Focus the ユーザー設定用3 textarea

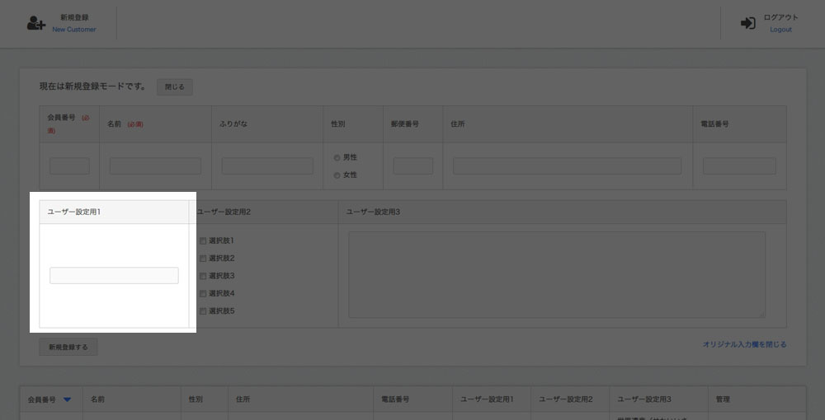click(557, 274)
